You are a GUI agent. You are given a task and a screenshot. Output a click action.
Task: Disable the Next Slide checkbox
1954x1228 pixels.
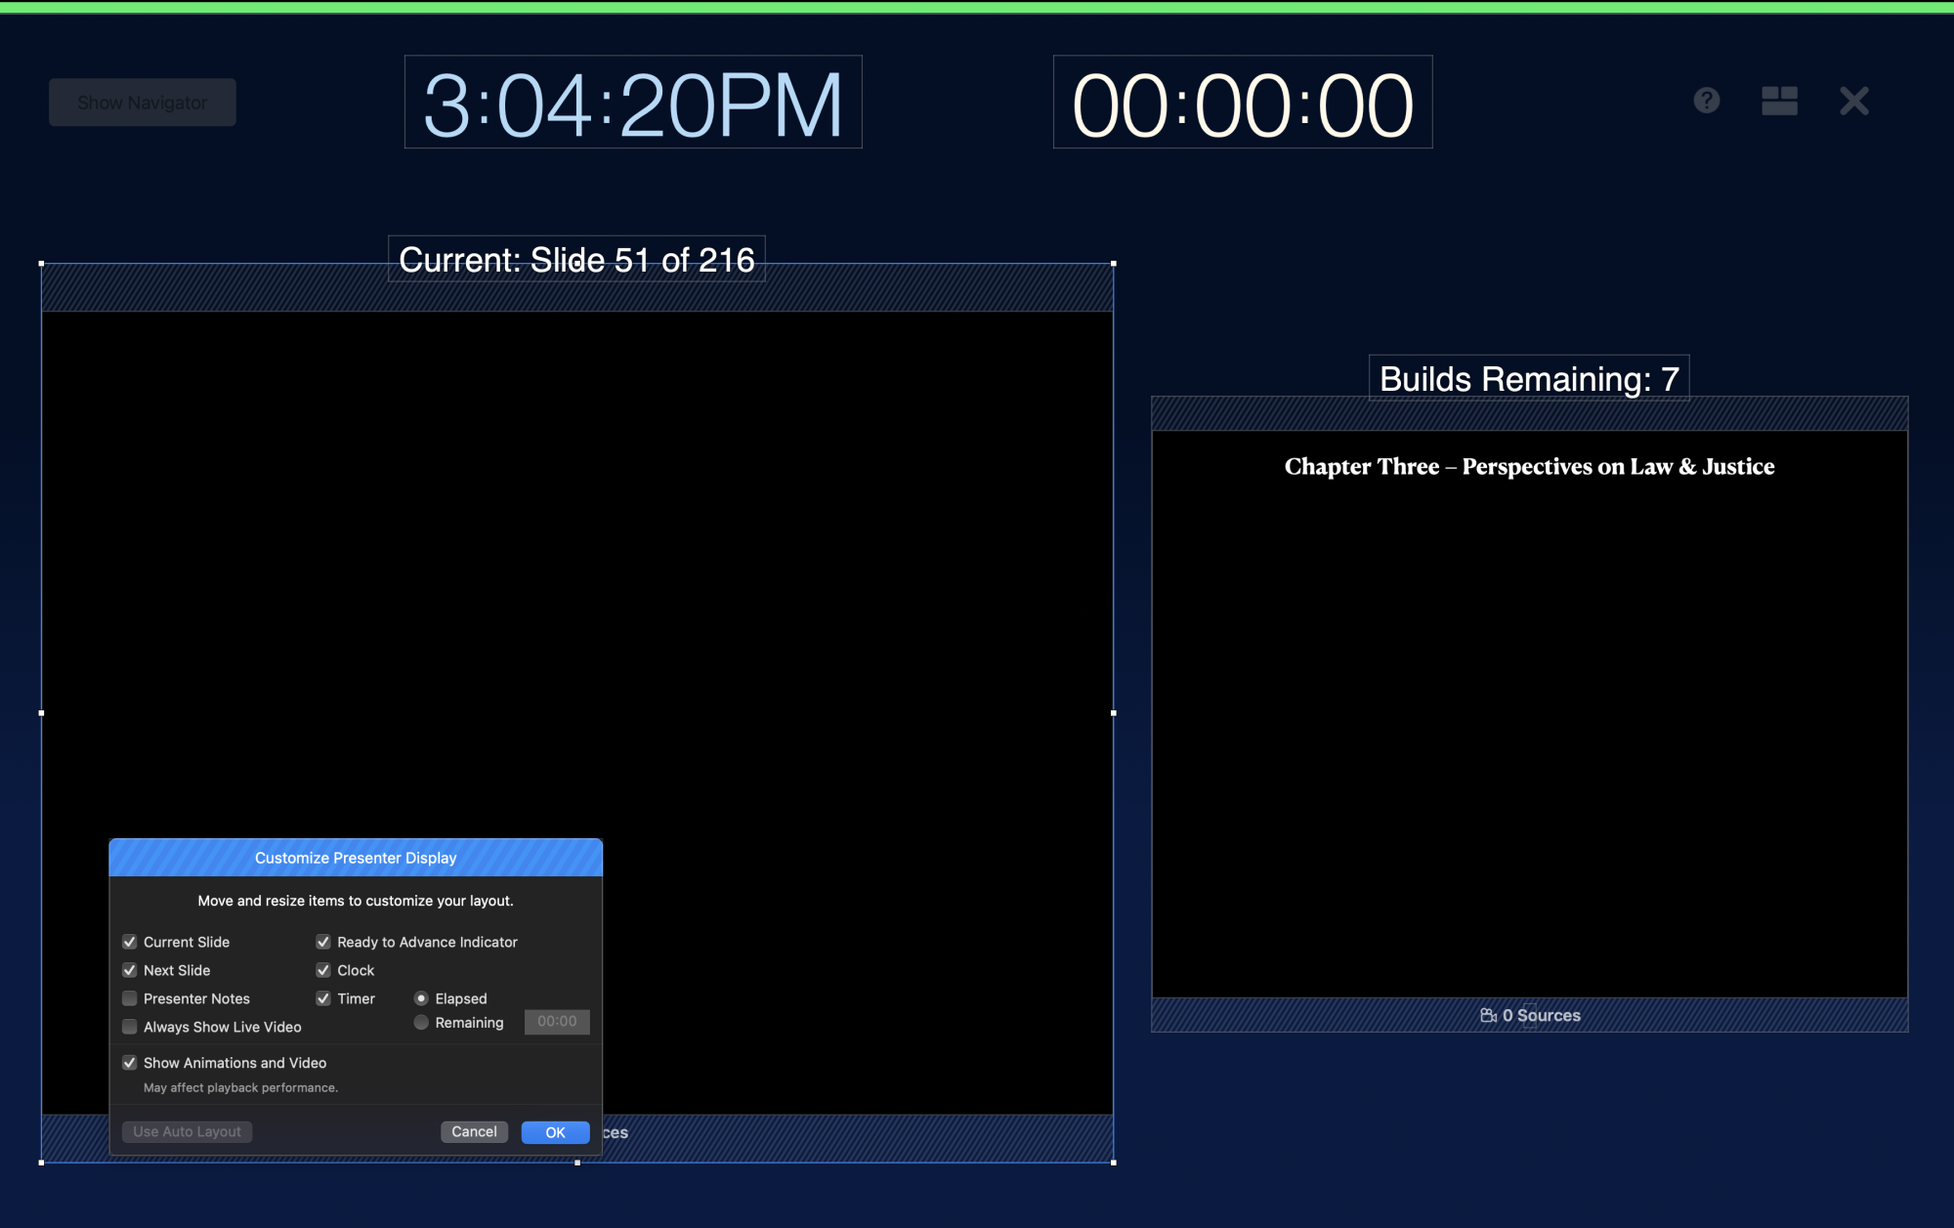(130, 970)
